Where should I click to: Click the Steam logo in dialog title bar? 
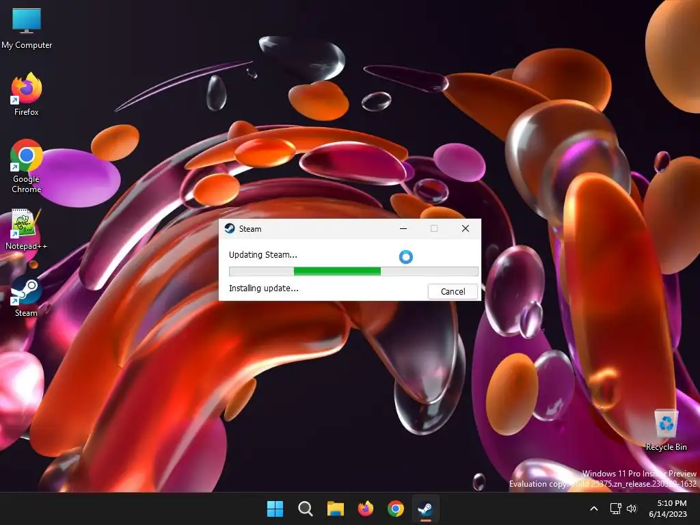[230, 228]
